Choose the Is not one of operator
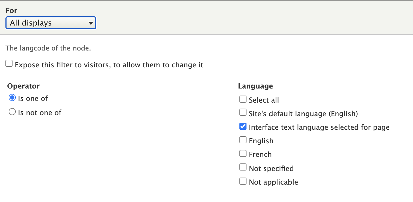Viewport: 413px width, 202px height. click(12, 112)
